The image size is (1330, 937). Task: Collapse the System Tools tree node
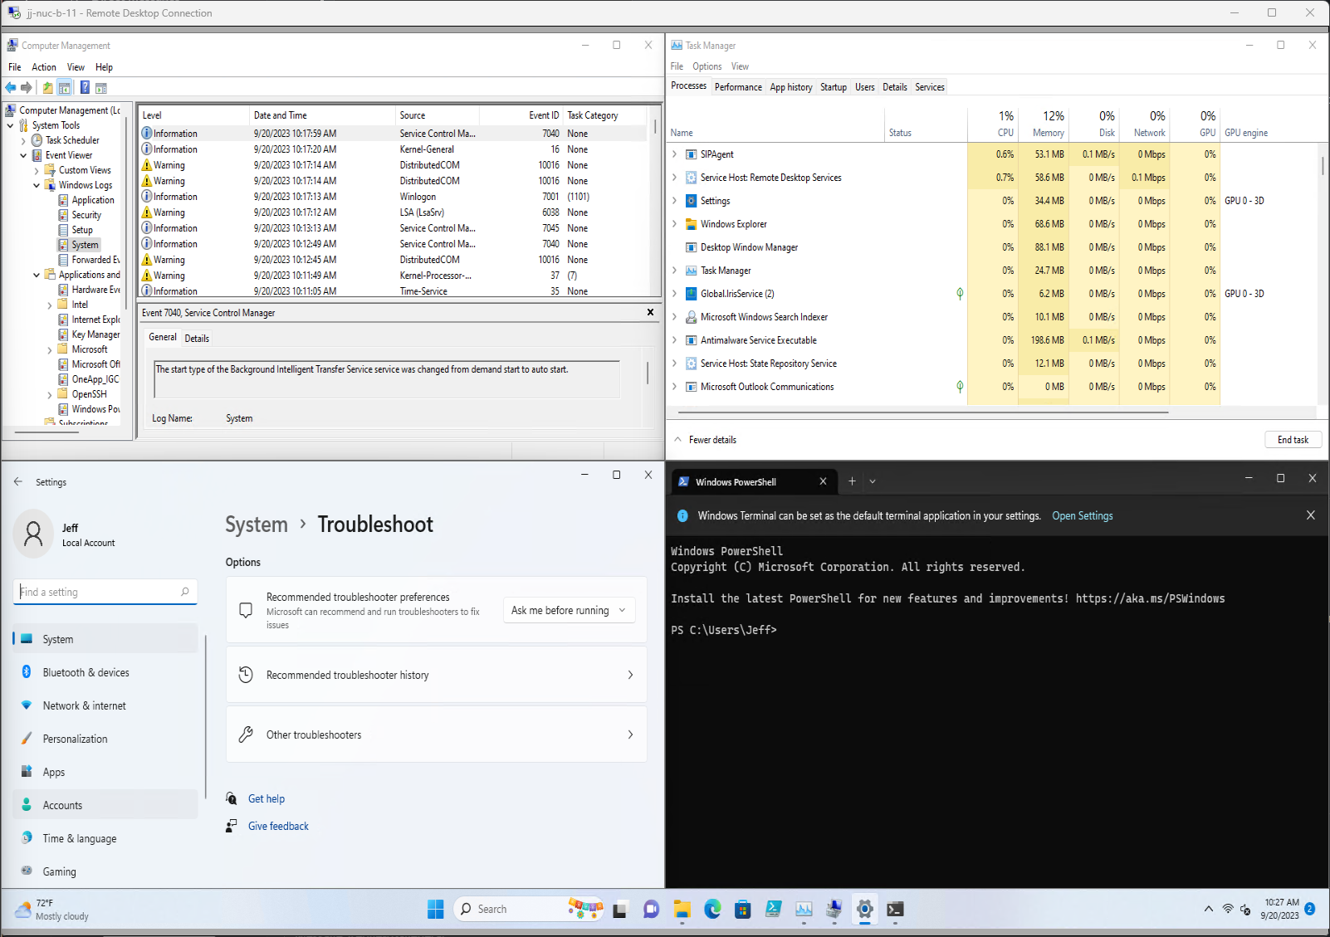pyautogui.click(x=10, y=125)
